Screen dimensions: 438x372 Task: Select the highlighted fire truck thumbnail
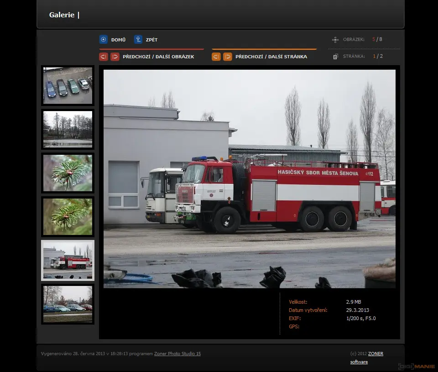click(68, 260)
